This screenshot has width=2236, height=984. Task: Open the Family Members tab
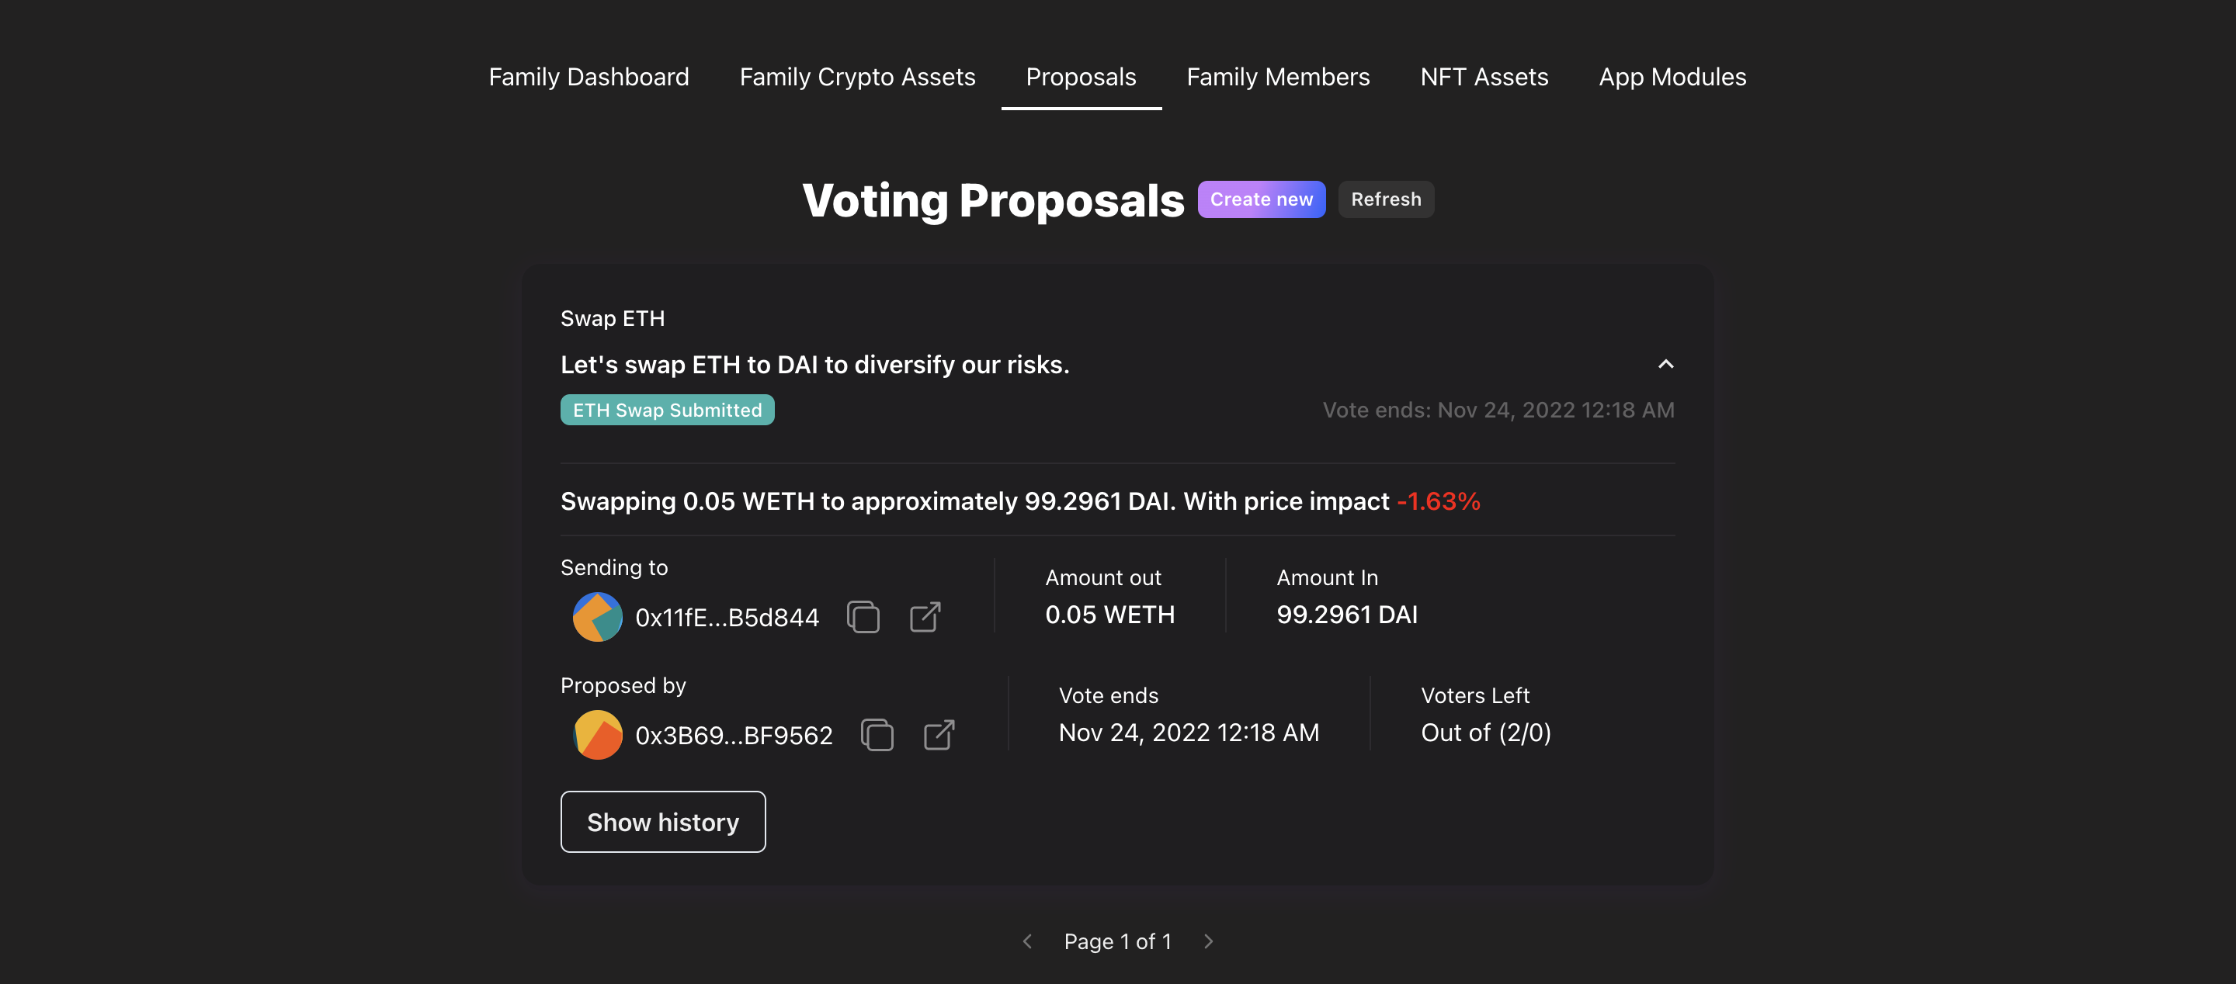1278,78
